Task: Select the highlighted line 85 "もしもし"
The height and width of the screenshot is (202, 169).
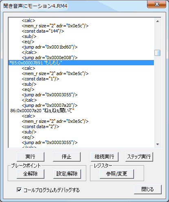Action: pos(81,63)
